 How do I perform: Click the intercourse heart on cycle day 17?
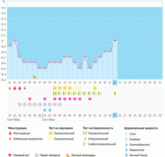coord(90,99)
